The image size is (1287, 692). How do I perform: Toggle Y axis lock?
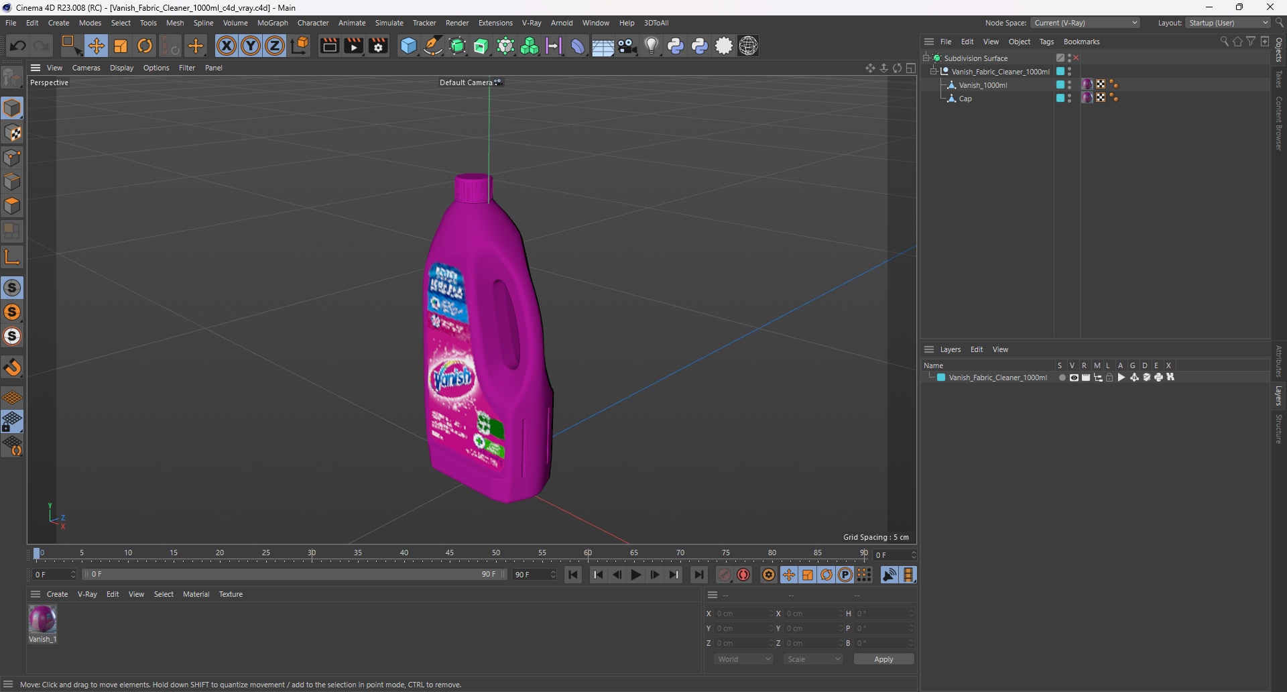pos(251,46)
